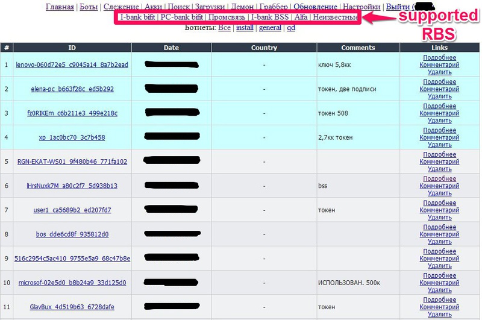This screenshot has width=482, height=320.
Task: Open the Поиск page in top menu
Action: [x=178, y=7]
